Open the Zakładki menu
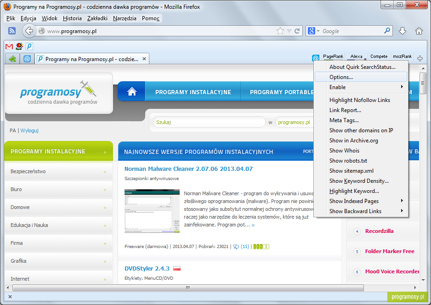The image size is (431, 305). tap(97, 18)
